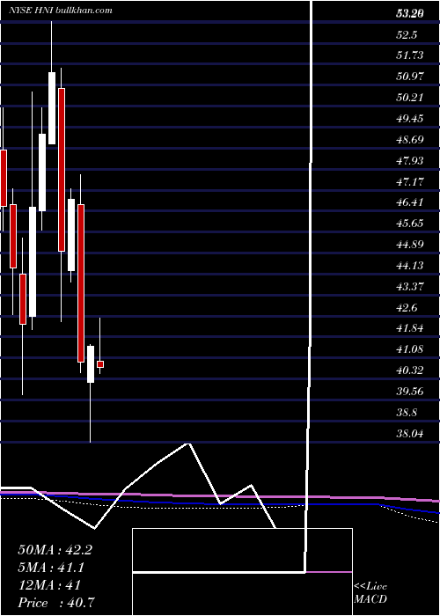Click the 5MA : 41.1 reading
The image size is (440, 616).
click(51, 568)
